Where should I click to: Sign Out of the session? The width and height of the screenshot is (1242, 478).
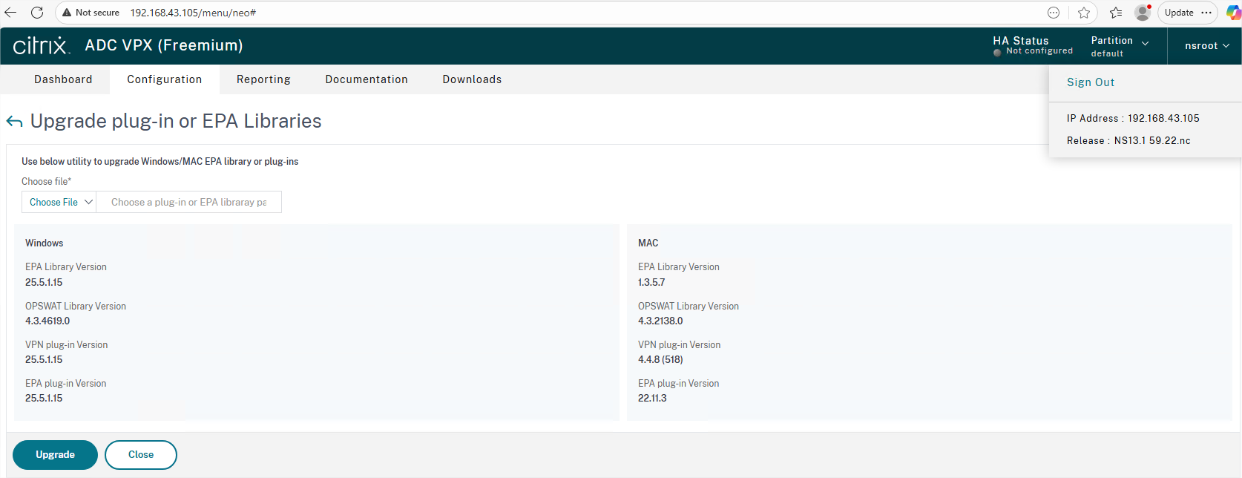pyautogui.click(x=1091, y=82)
